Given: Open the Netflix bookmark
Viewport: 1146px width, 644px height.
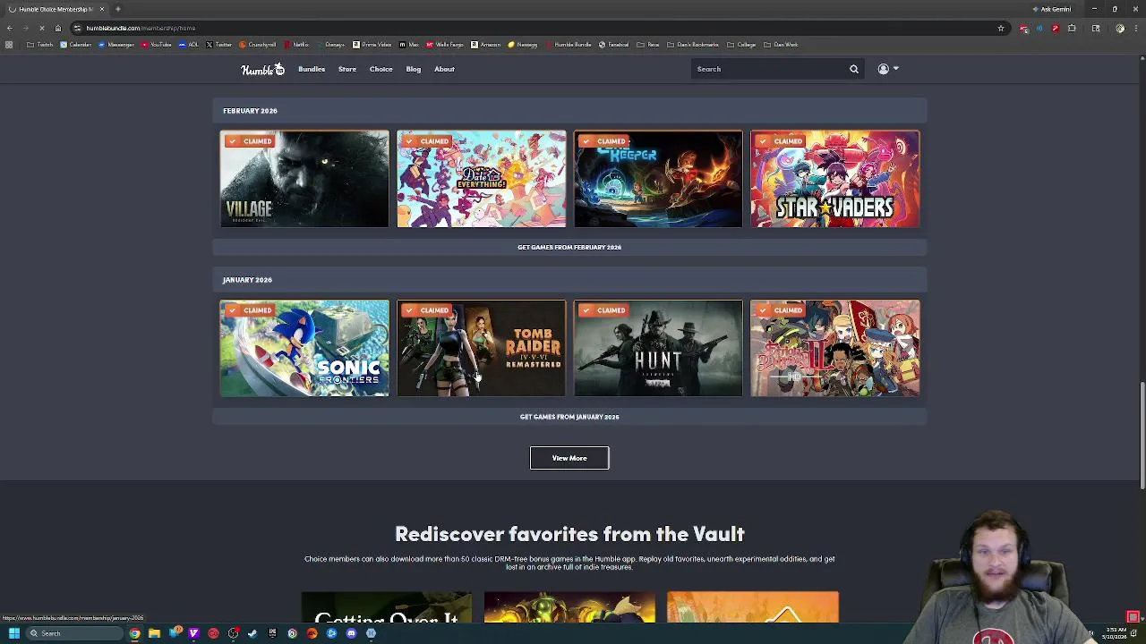Looking at the screenshot, I should tap(296, 45).
